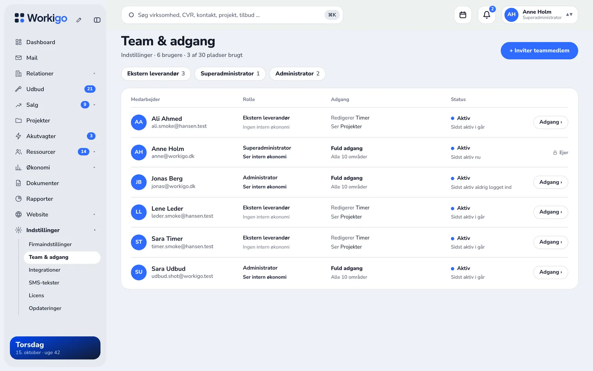Viewport: 593px width, 371px height.
Task: Click Sara Udbud's SU avatar
Action: [138, 272]
